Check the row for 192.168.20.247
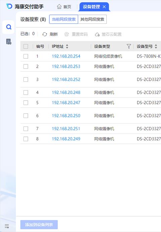This screenshot has width=161, height=232. coord(26,103)
